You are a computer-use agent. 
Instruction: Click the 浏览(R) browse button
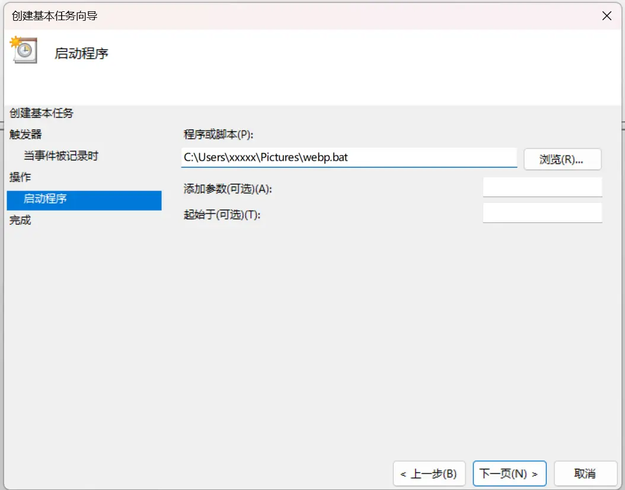click(562, 159)
